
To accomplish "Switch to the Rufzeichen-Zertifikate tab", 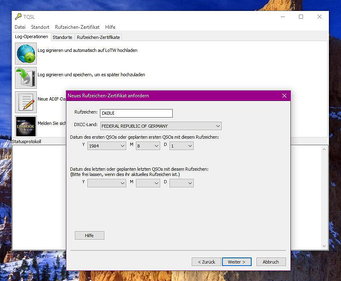I will 98,37.
